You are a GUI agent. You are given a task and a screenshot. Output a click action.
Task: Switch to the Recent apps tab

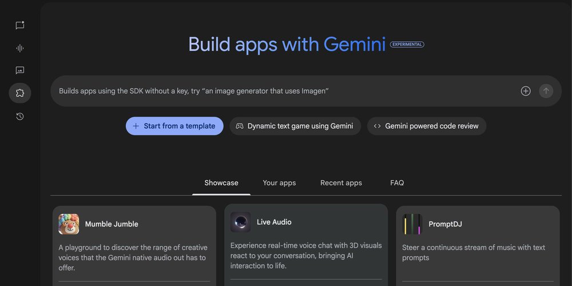pyautogui.click(x=341, y=183)
